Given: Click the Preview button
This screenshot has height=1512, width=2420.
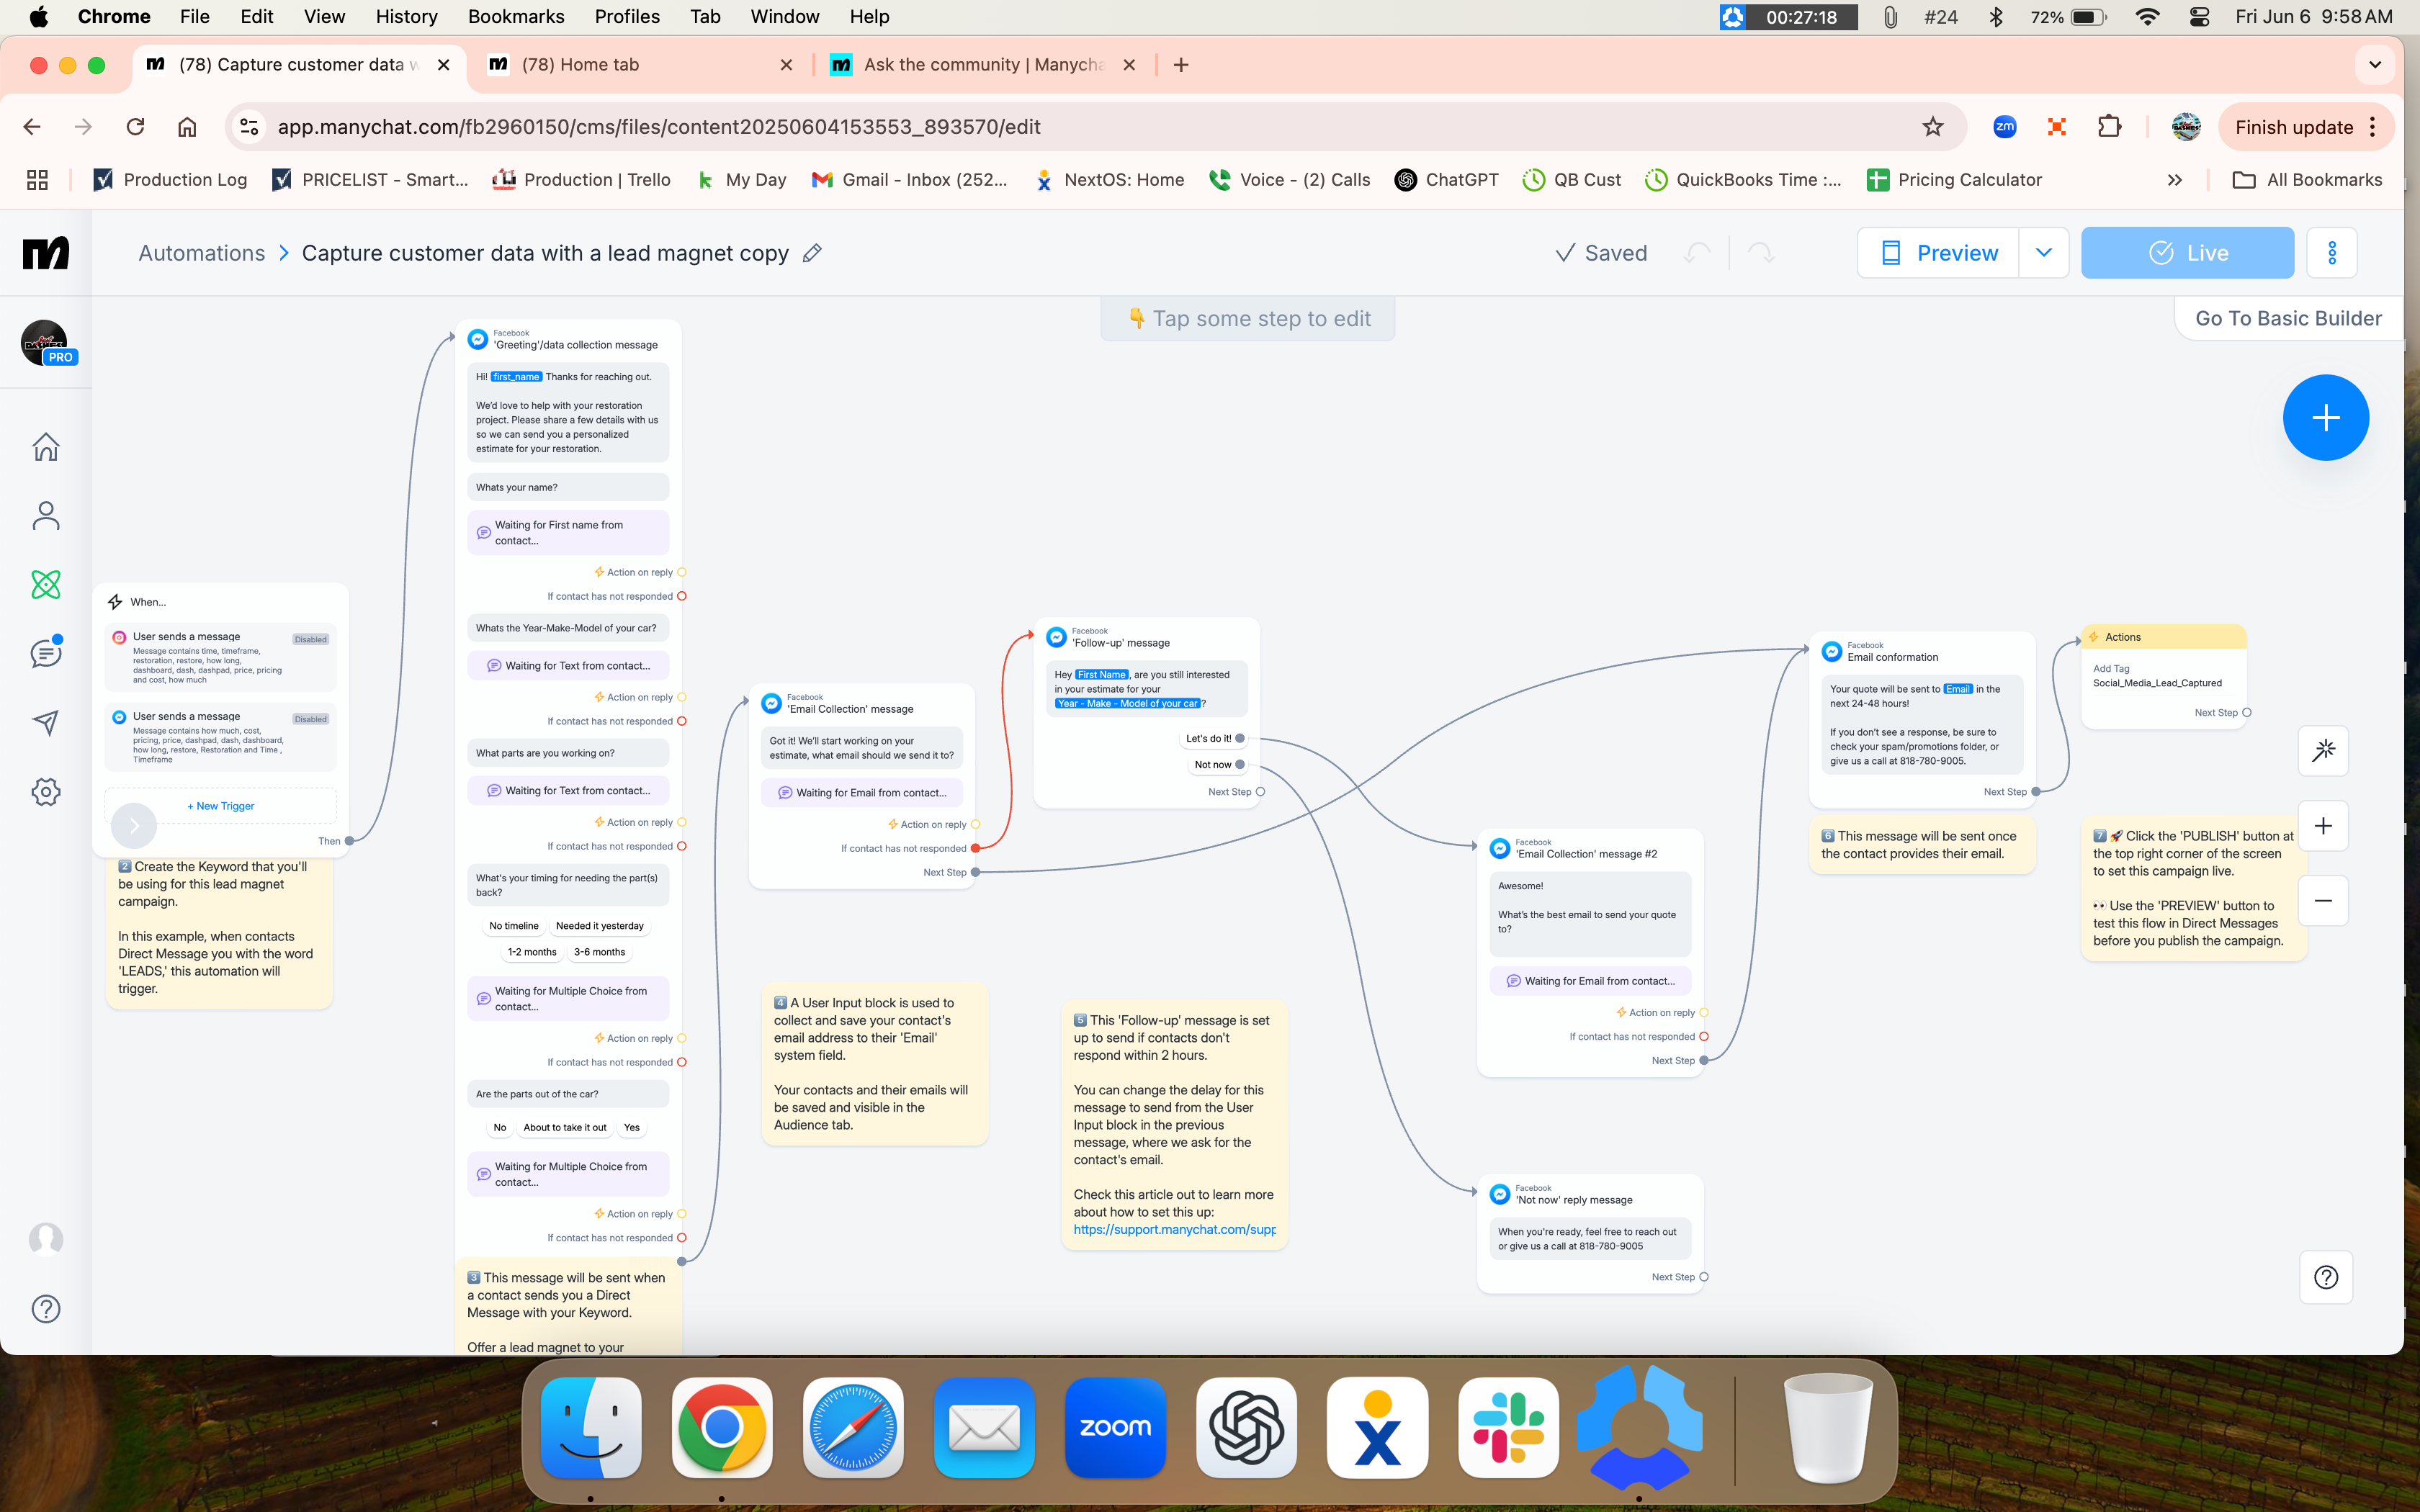Looking at the screenshot, I should pos(1938,253).
